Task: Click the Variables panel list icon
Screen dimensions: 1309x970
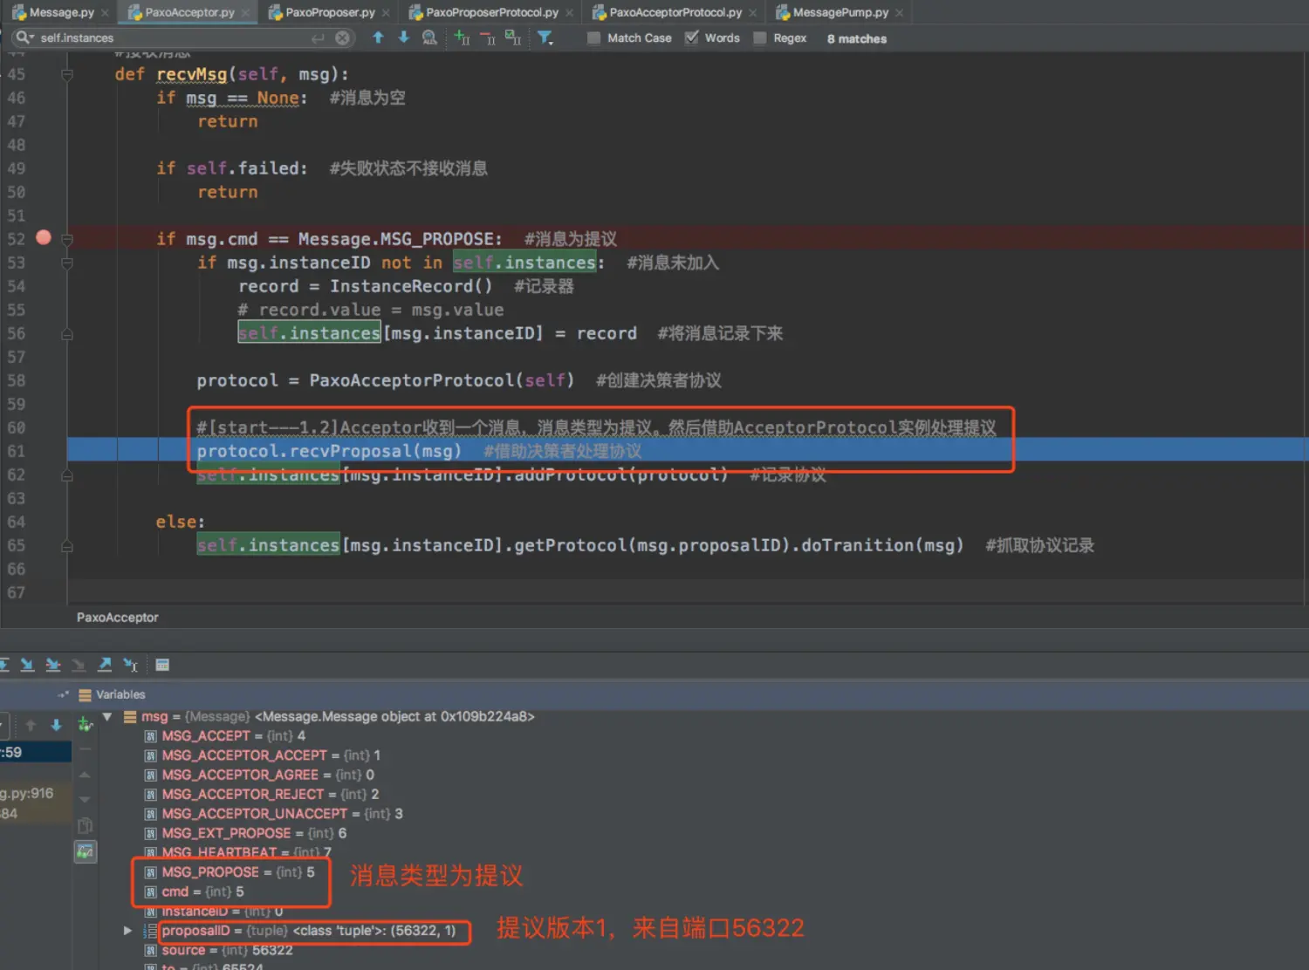Action: [85, 695]
